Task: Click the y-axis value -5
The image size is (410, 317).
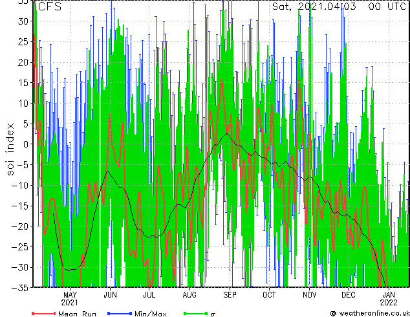Action: [23, 165]
